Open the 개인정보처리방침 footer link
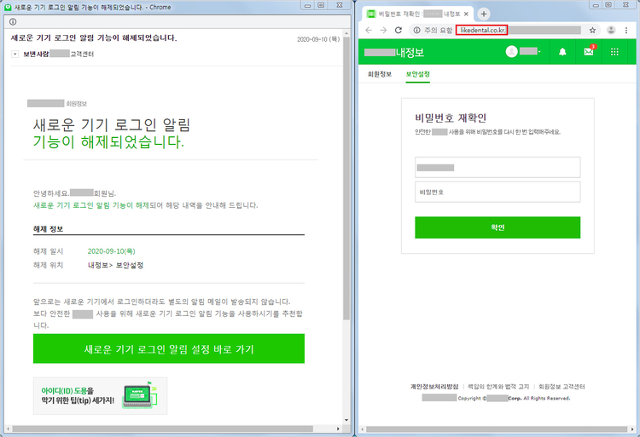The width and height of the screenshot is (640, 437). 434,387
